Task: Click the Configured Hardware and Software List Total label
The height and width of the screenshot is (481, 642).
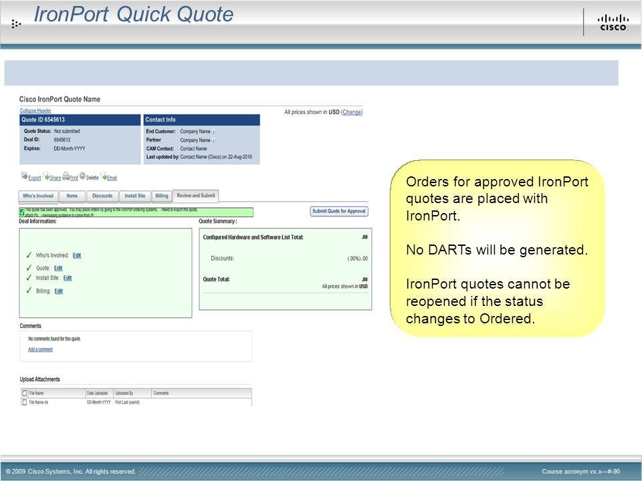Action: (x=253, y=237)
